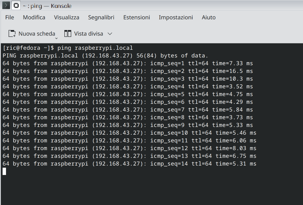This screenshot has height=205, width=303.
Task: Click the split view two-pane icon
Action: (68, 34)
